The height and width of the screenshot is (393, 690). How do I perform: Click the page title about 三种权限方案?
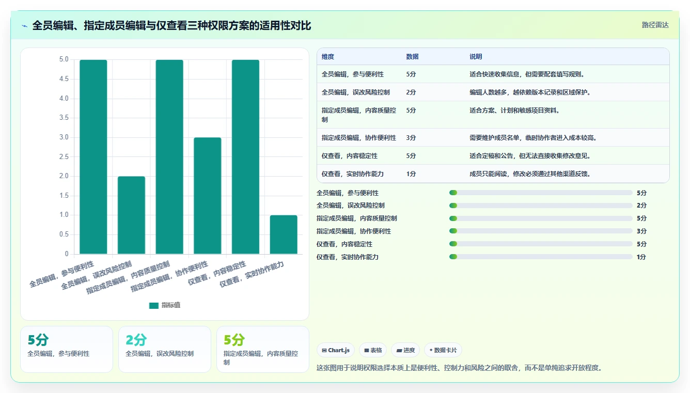[x=171, y=26]
